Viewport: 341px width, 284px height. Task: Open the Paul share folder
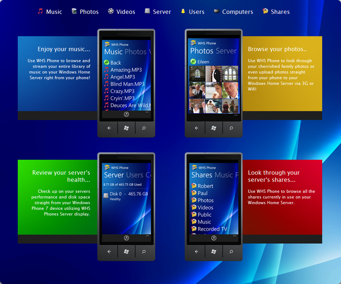(x=199, y=193)
